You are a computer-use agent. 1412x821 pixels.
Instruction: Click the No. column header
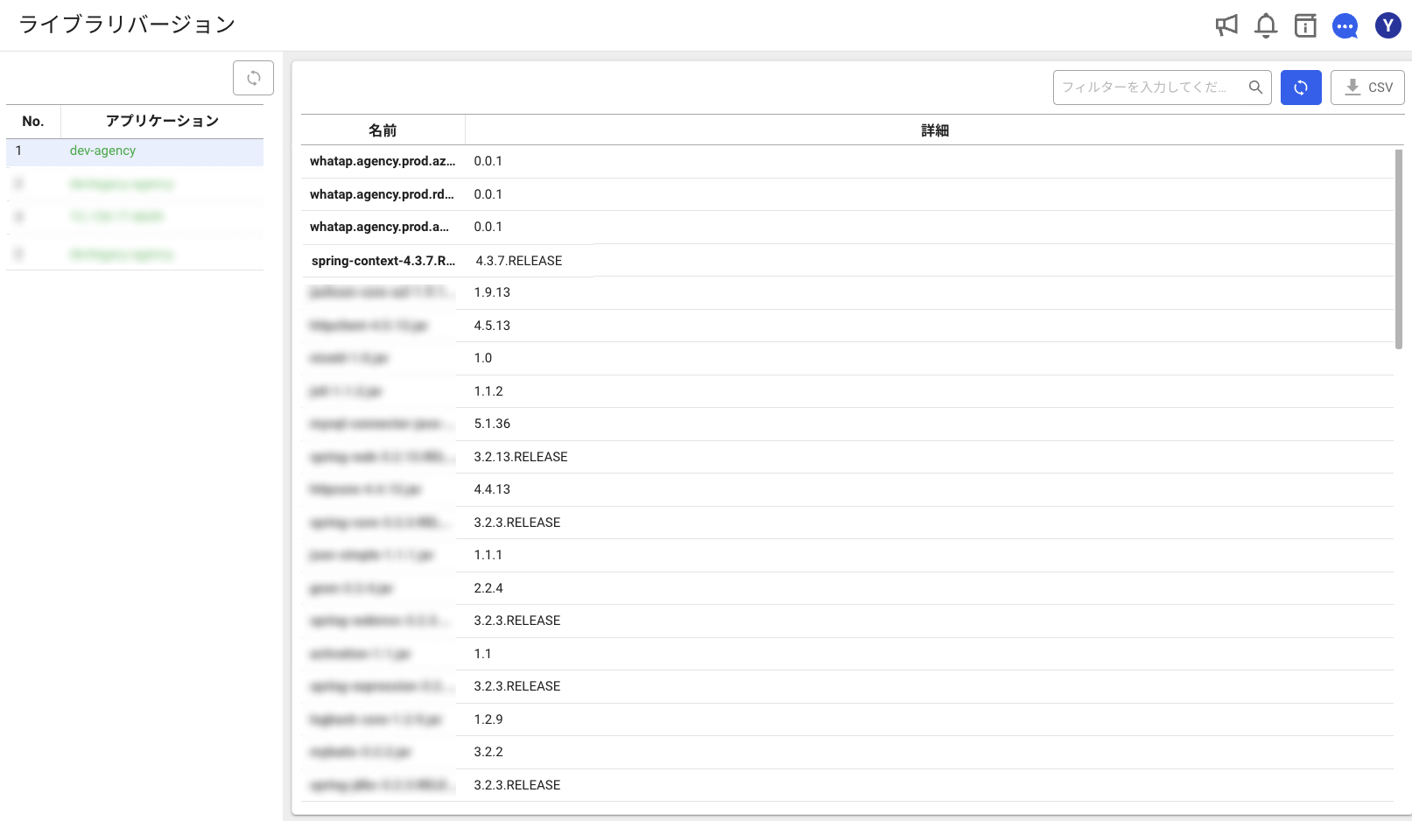(x=33, y=121)
